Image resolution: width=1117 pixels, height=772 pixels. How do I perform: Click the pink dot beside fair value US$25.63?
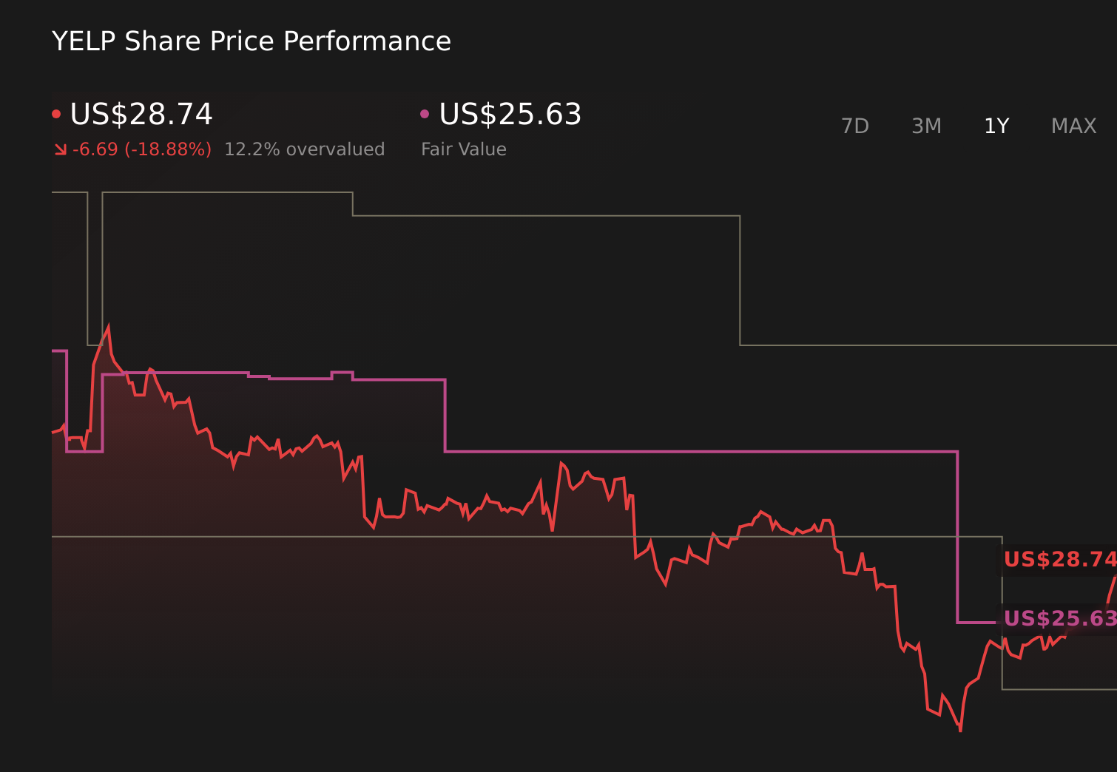425,114
